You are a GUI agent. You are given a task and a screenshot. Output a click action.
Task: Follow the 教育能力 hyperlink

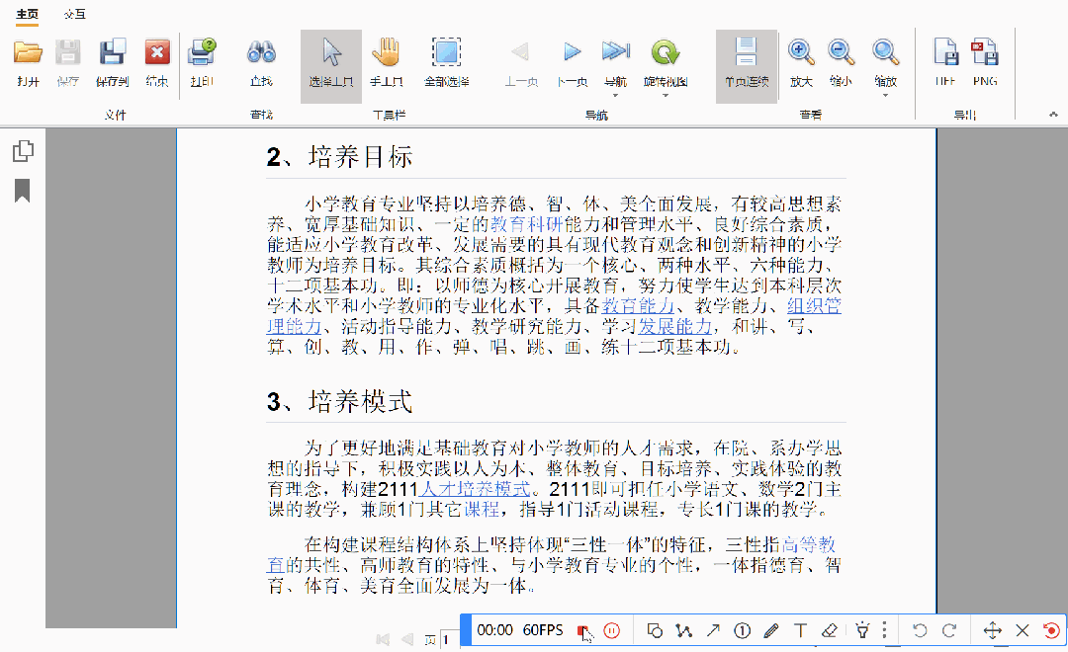[638, 306]
